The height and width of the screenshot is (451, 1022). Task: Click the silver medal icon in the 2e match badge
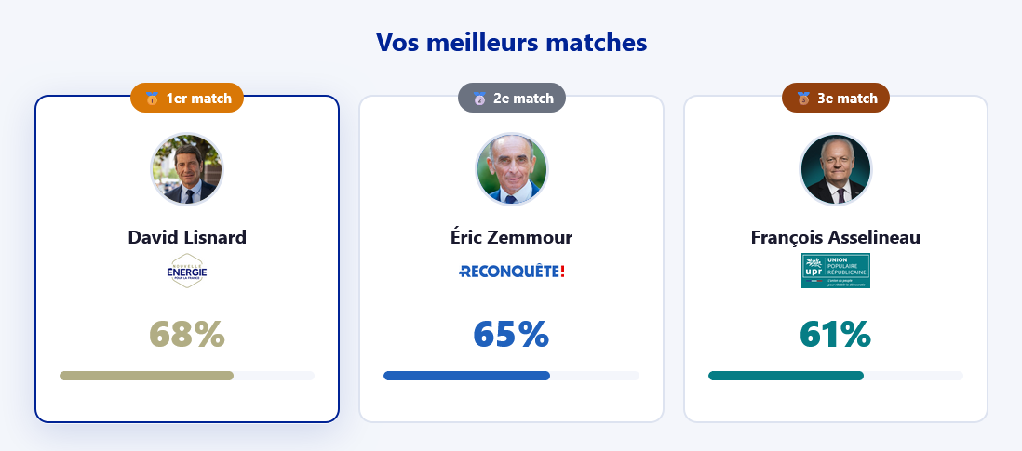(479, 99)
